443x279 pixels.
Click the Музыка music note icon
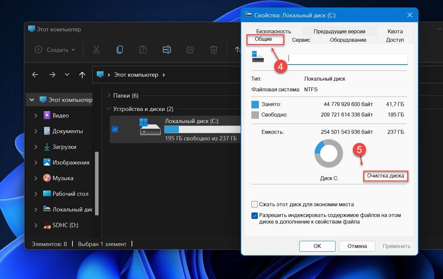[x=47, y=178]
